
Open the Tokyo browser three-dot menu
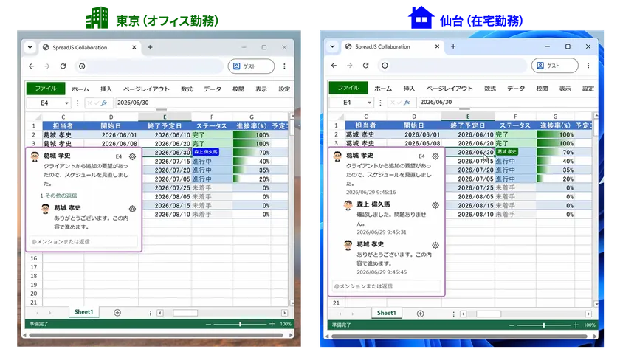[284, 66]
